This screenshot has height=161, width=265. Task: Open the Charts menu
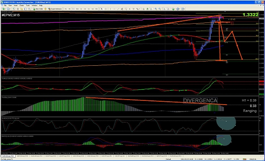tap(22, 6)
